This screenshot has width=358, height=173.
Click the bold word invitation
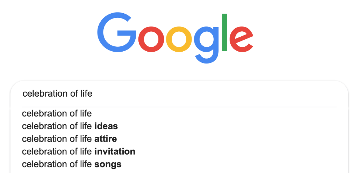[115, 151]
